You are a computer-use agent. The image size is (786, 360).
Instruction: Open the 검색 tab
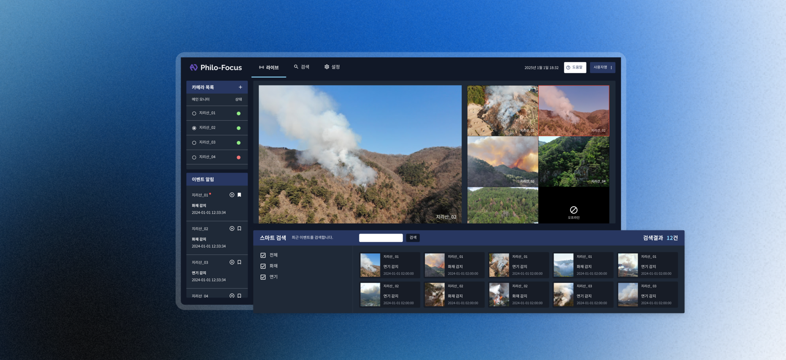tap(302, 67)
